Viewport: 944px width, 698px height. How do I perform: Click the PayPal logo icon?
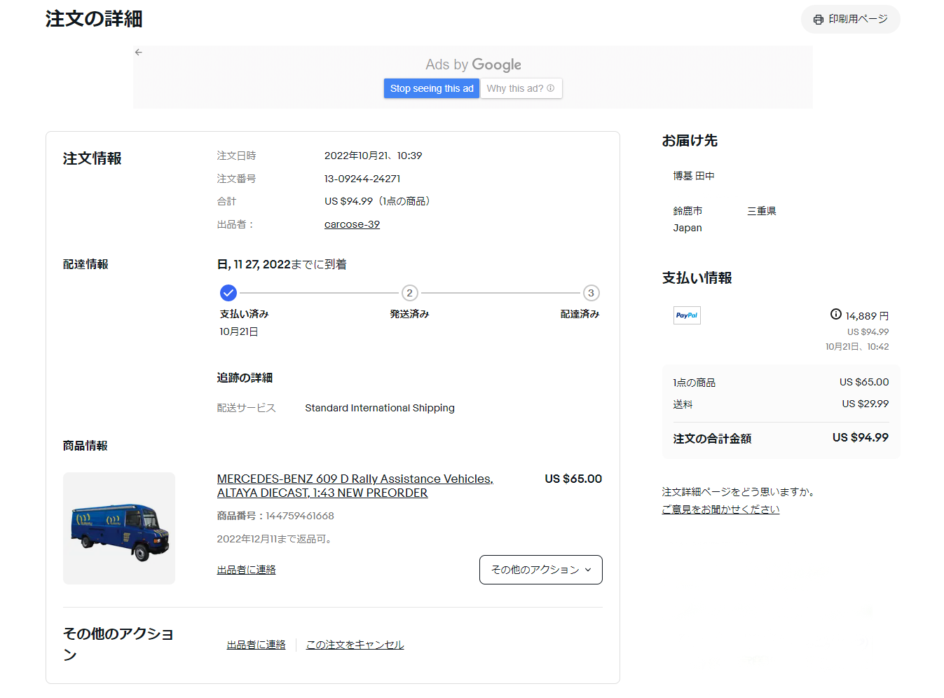pos(687,315)
